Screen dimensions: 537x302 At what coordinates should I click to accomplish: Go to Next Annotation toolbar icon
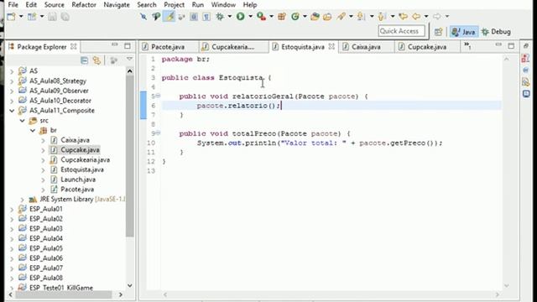(361, 17)
